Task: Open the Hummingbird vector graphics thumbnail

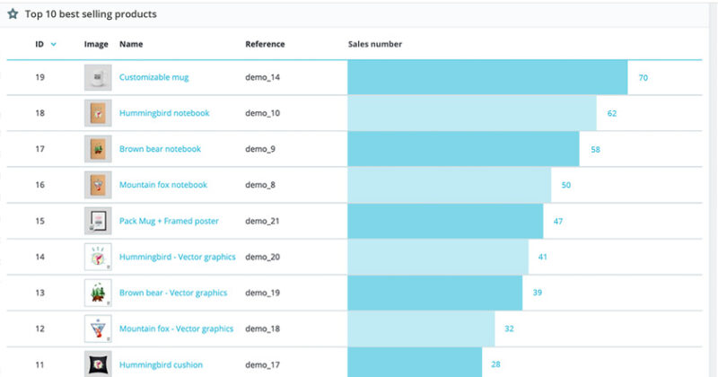Action: [x=98, y=257]
